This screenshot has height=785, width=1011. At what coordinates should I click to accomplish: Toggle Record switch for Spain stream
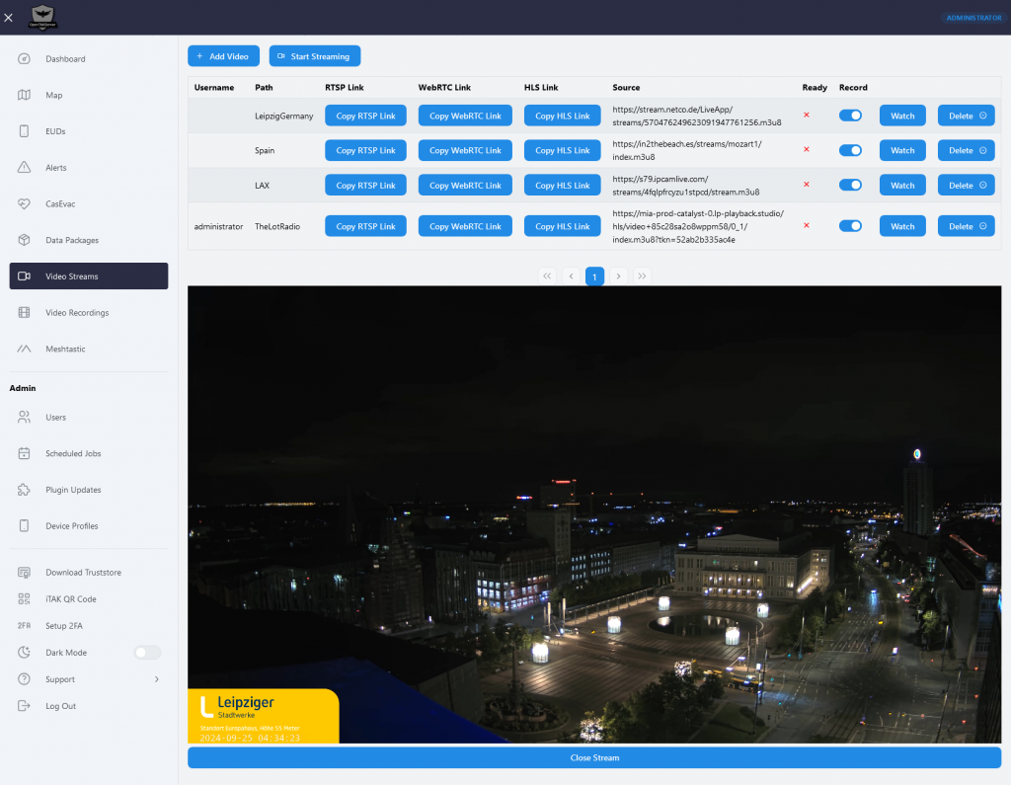(850, 150)
